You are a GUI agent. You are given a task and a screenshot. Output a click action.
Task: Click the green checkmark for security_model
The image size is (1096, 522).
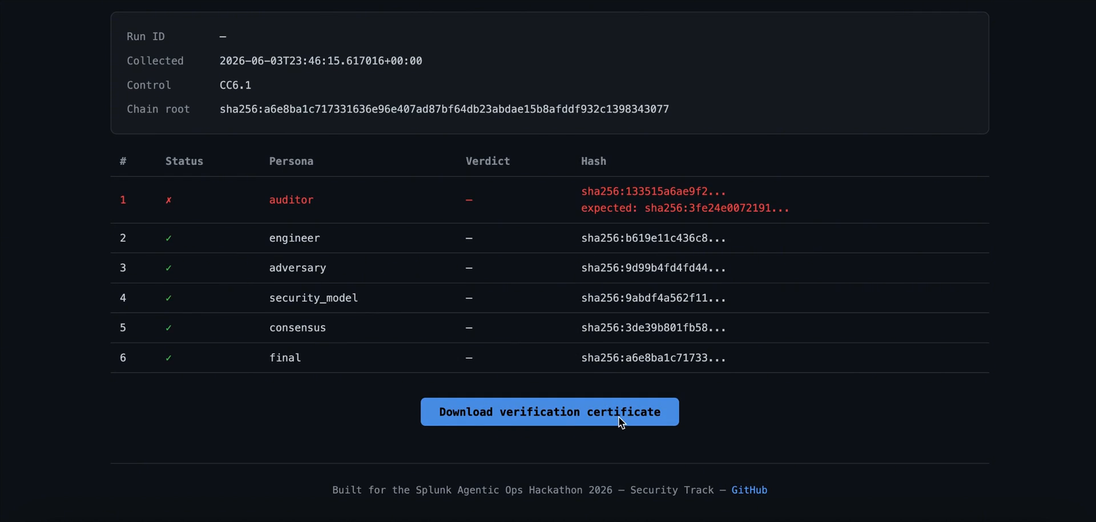[x=168, y=298]
